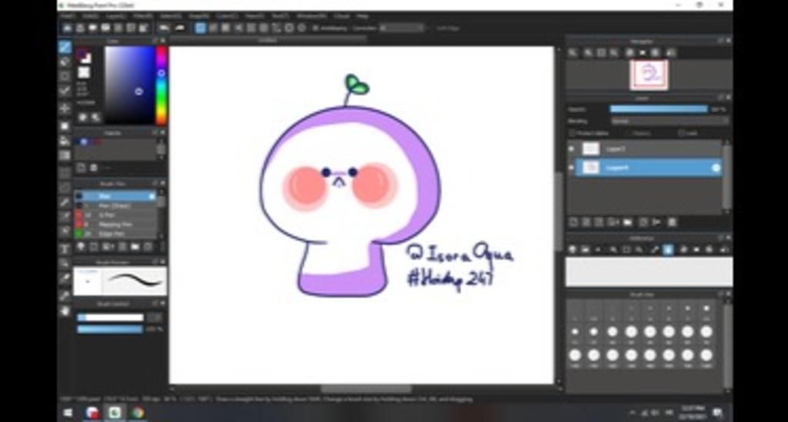This screenshot has height=422, width=788.
Task: Pick a shade in the color square
Action: point(129,85)
